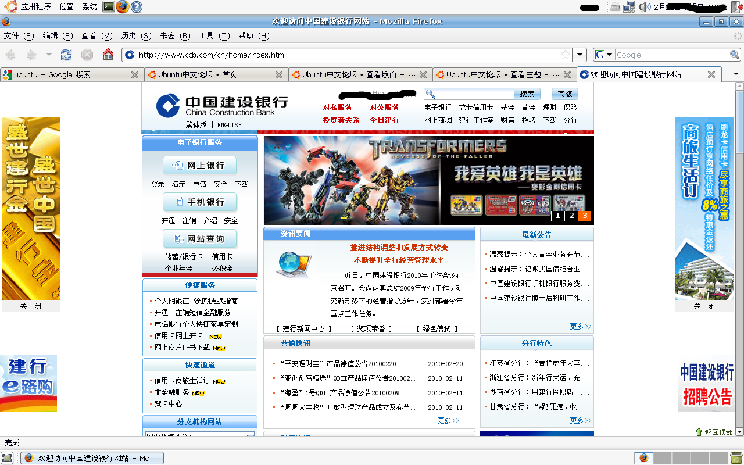Run Google search with the magnifier icon
This screenshot has width=744, height=465.
tap(735, 55)
